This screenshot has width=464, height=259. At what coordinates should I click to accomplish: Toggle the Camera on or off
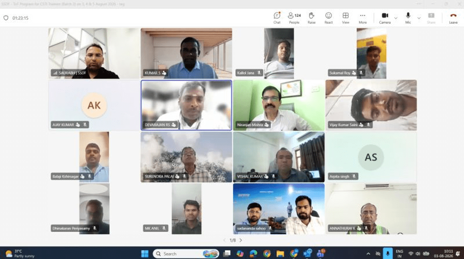[x=385, y=18]
